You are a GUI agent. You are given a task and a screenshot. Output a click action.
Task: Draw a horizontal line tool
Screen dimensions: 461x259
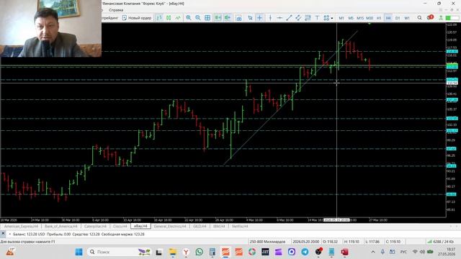[x=279, y=18]
